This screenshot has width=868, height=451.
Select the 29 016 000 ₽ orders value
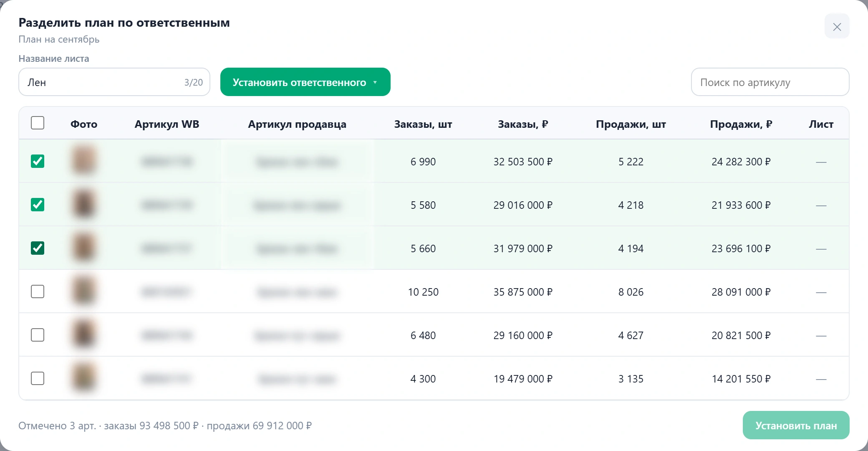point(523,205)
